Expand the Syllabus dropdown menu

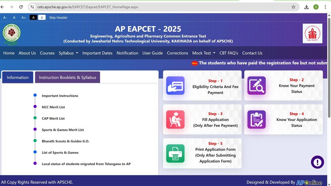tap(68, 53)
